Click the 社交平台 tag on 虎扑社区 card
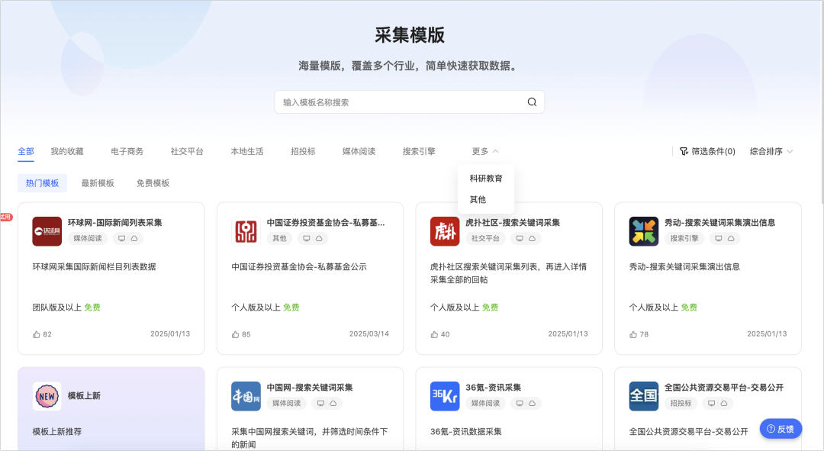Viewport: 824px width, 451px height. pos(485,239)
